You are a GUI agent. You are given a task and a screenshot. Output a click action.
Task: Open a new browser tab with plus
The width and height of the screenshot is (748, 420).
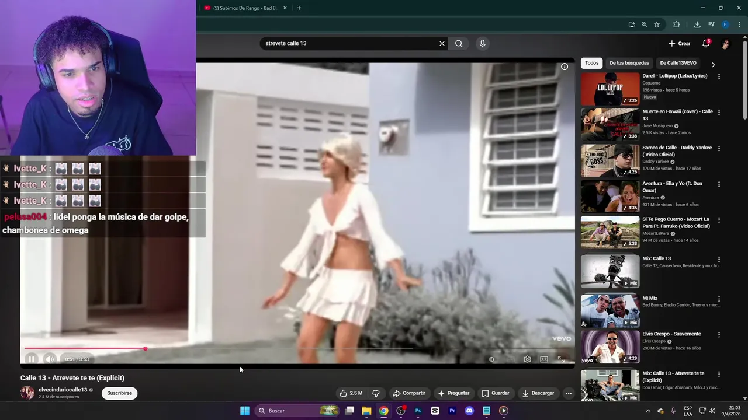[x=299, y=8]
